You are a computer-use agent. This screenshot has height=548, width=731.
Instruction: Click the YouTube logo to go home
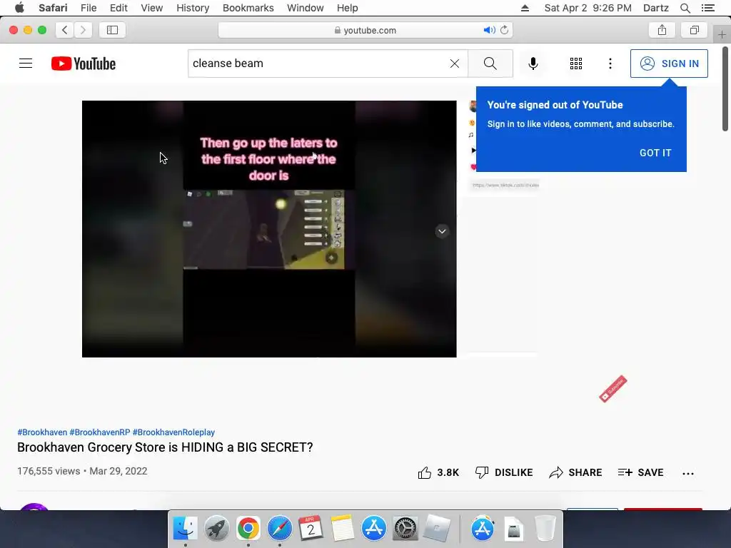coord(84,64)
